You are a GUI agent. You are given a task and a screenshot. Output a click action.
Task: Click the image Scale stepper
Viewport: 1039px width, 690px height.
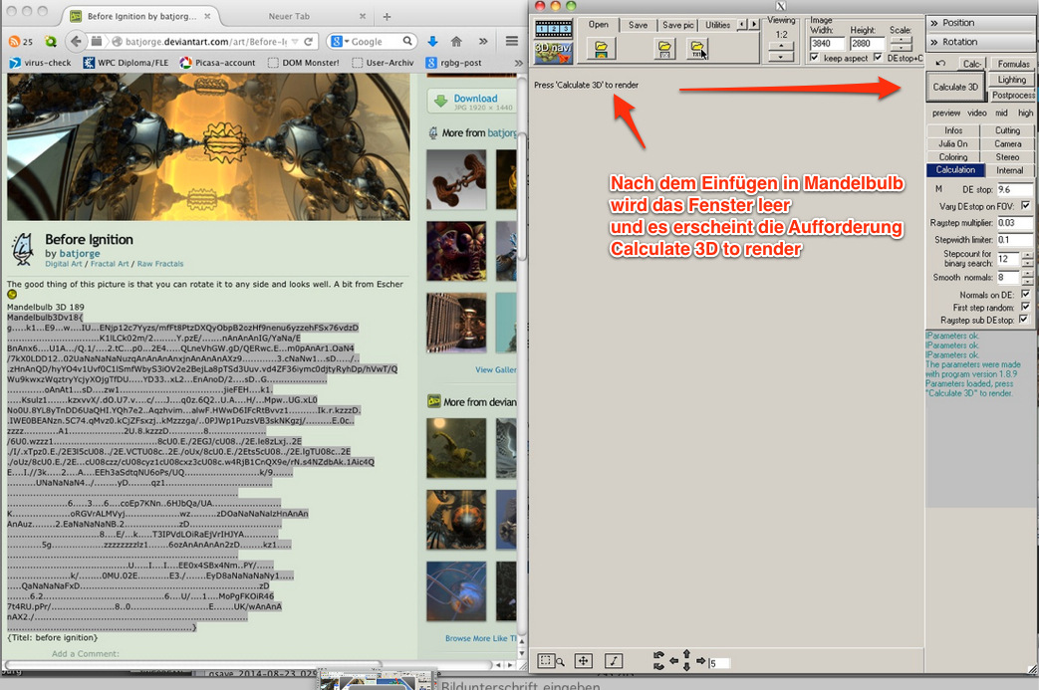(902, 44)
